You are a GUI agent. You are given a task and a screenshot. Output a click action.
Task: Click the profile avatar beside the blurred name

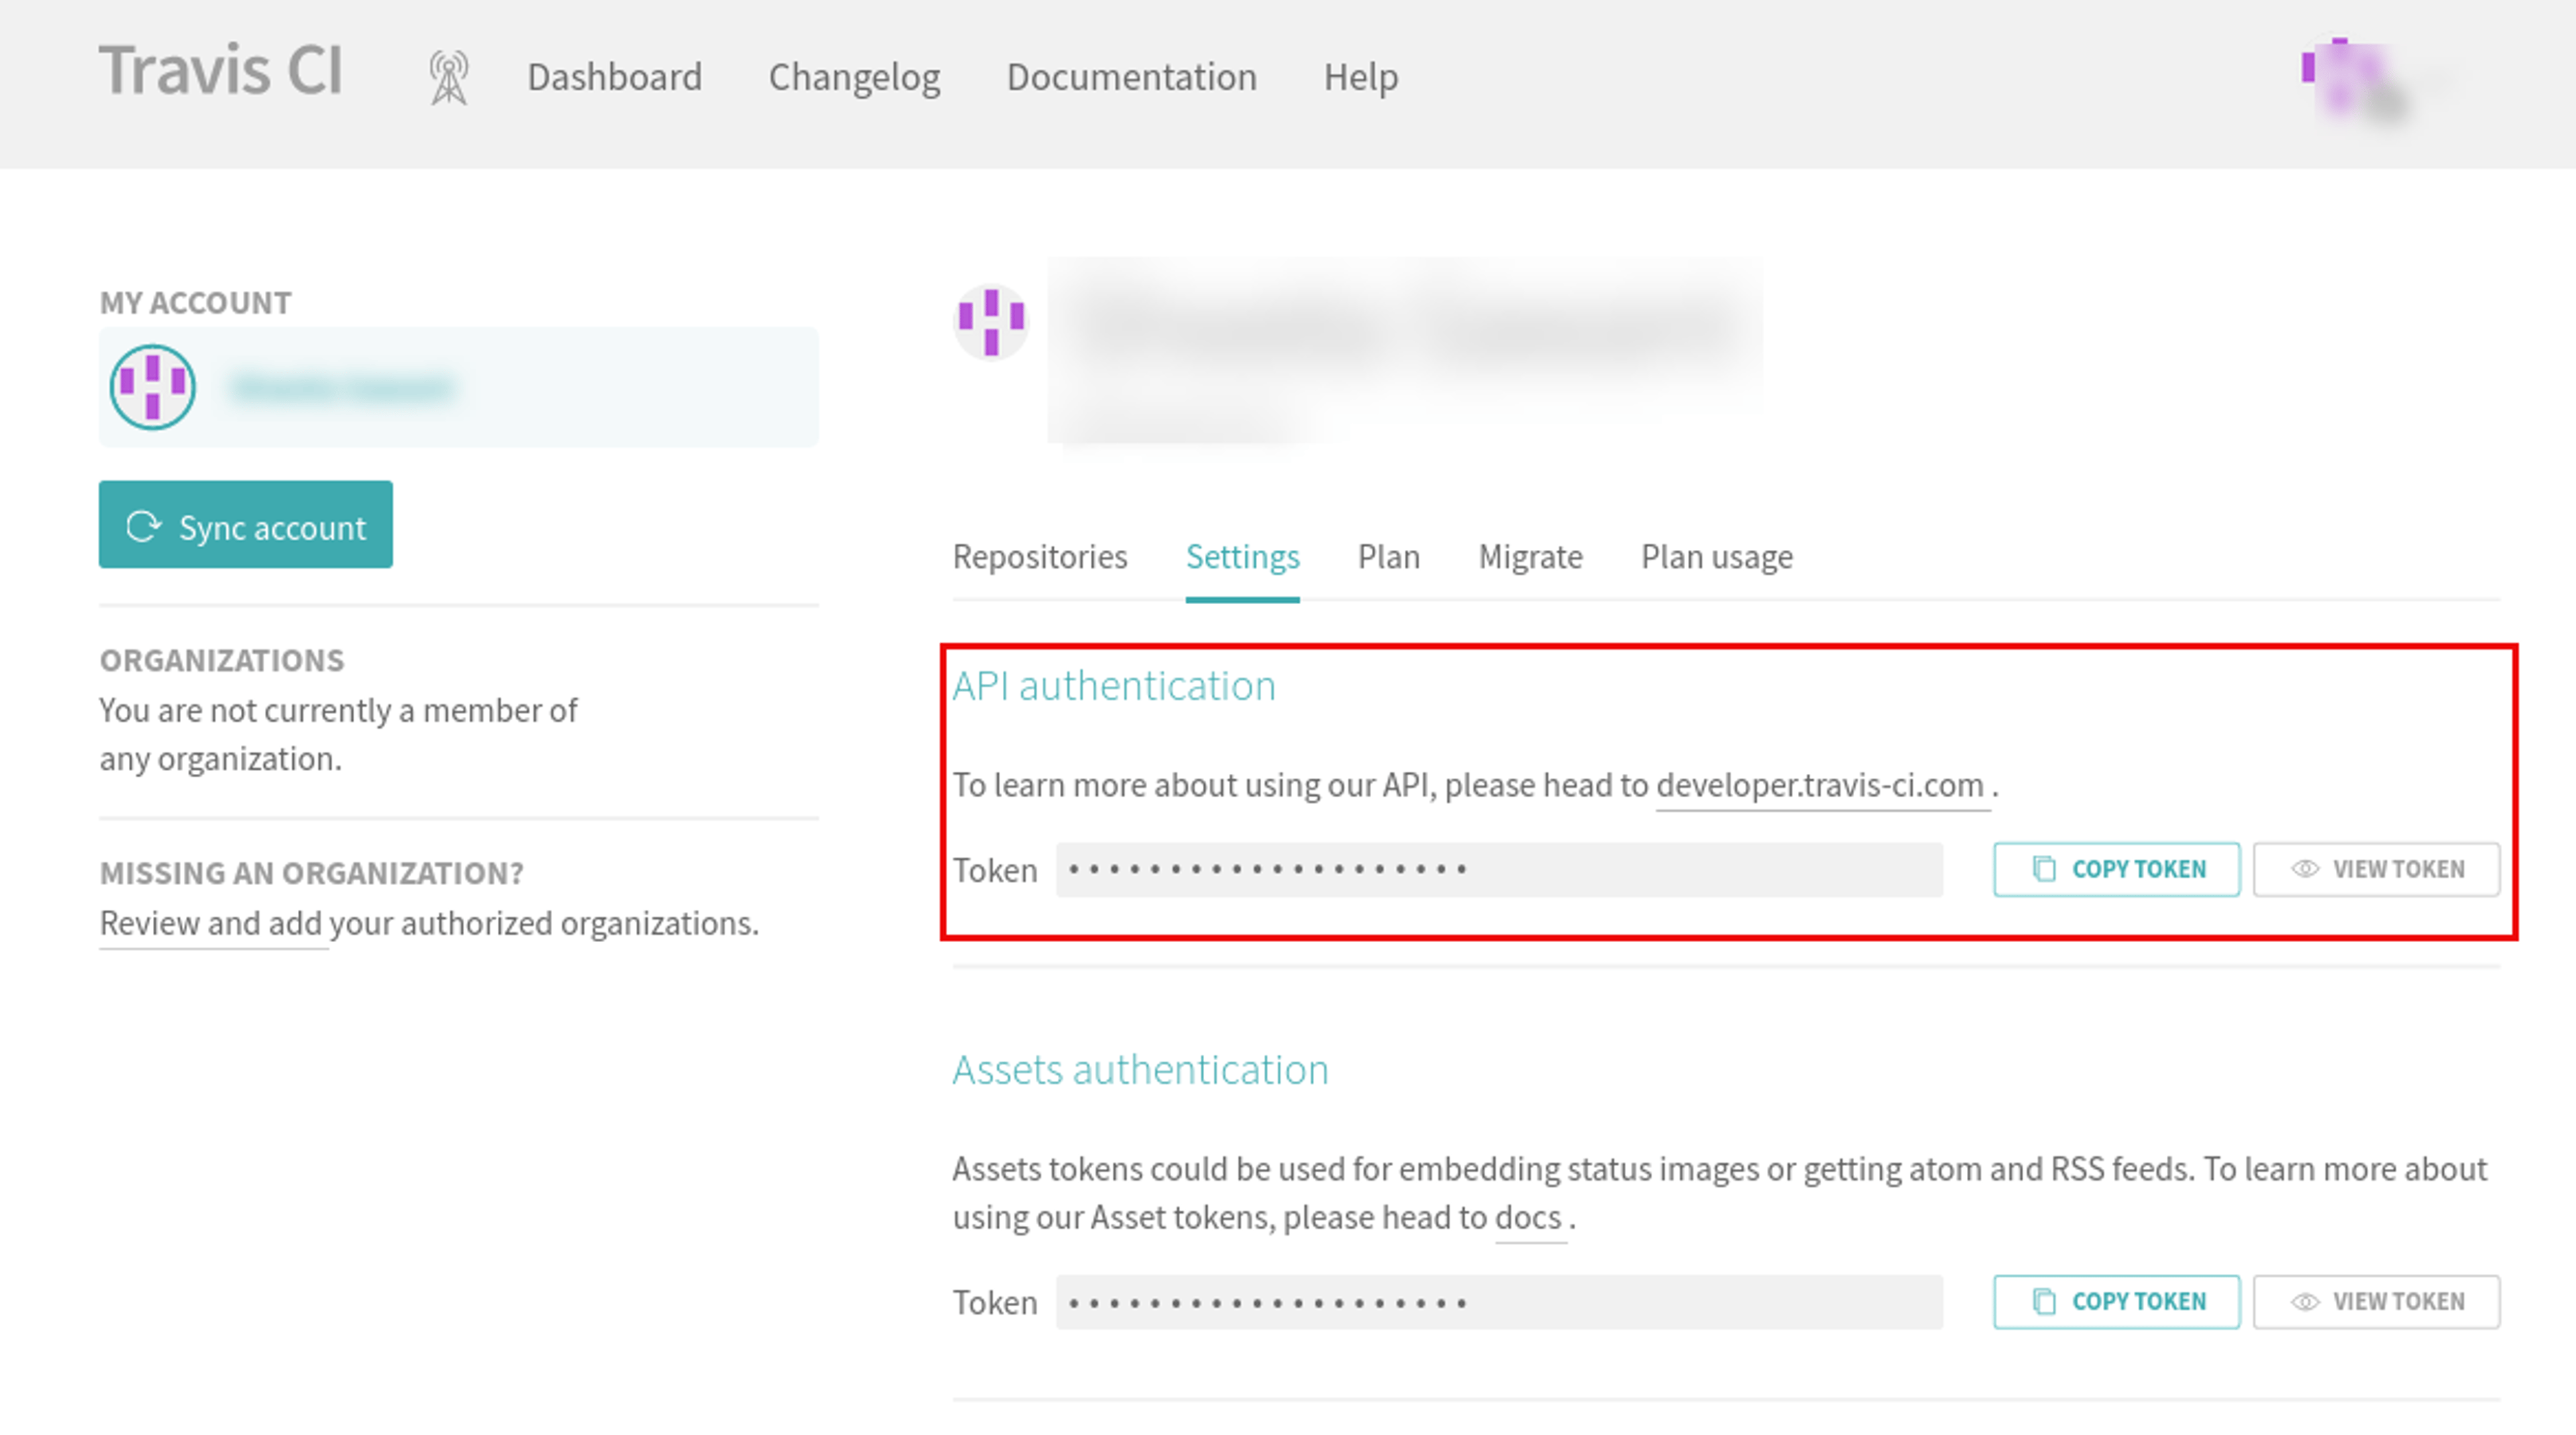point(991,321)
